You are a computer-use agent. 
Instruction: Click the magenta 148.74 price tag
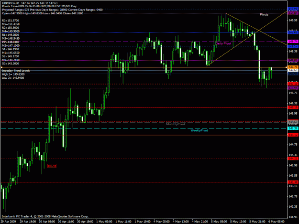coord(293,41)
